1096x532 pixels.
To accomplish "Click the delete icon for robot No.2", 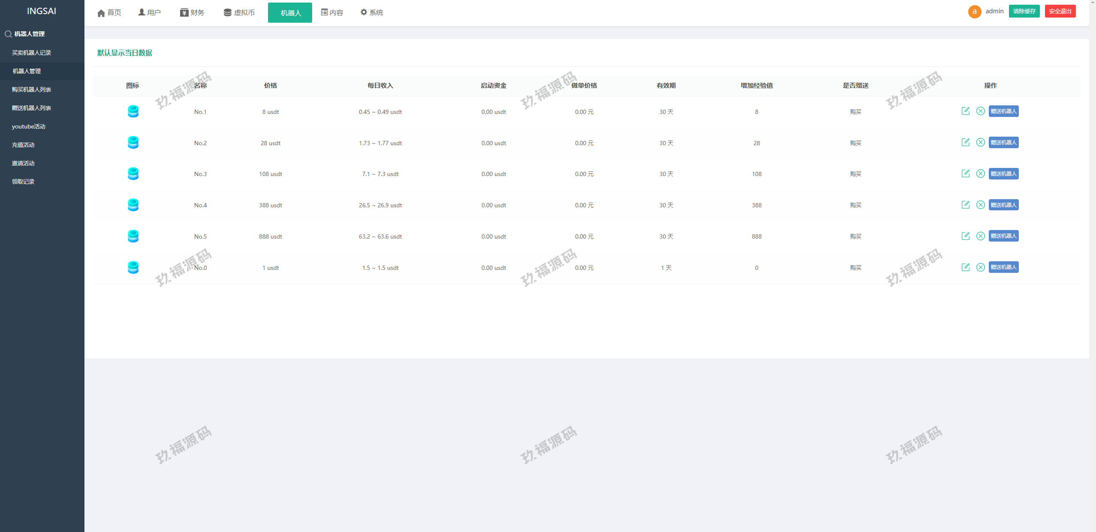I will click(980, 142).
